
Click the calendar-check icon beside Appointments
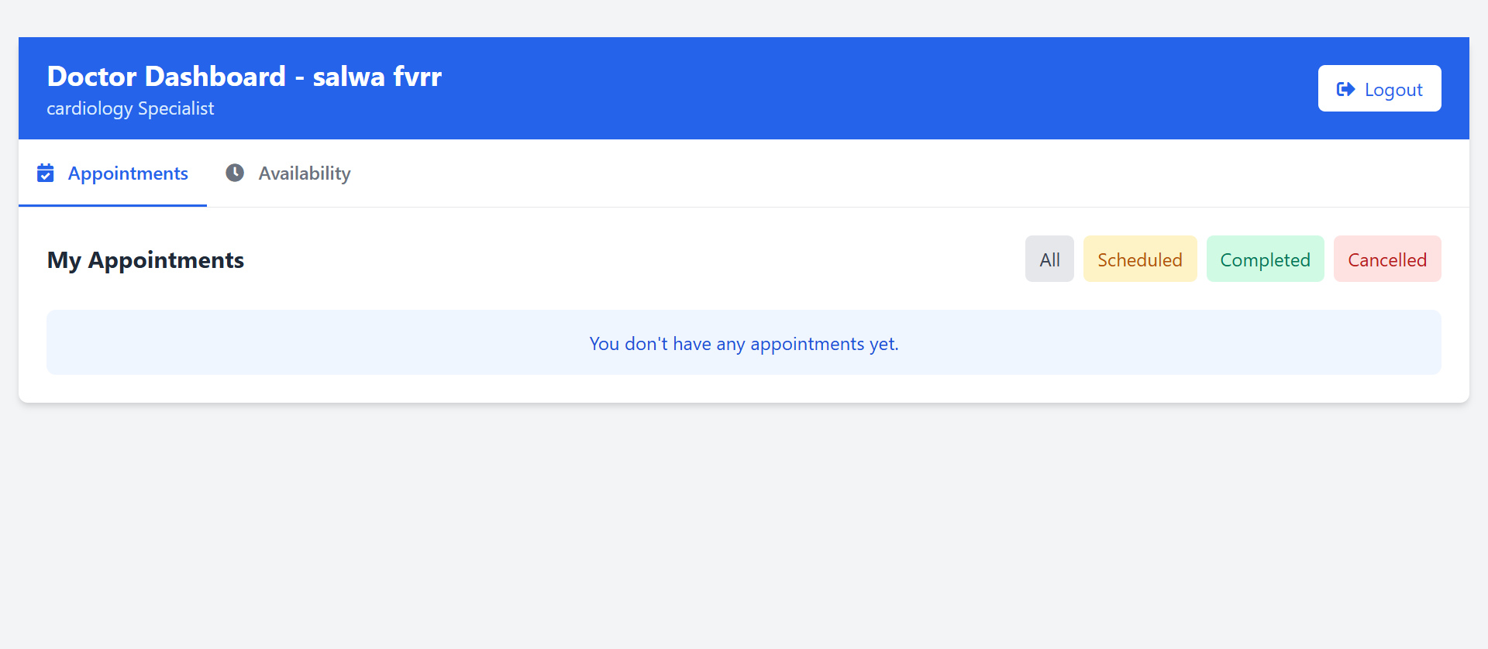click(46, 173)
